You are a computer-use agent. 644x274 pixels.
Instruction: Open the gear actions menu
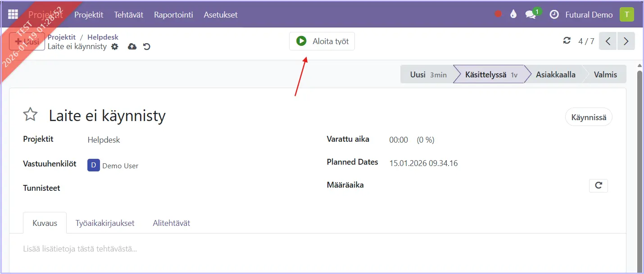pyautogui.click(x=115, y=46)
